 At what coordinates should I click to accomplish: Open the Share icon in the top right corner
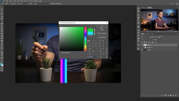point(177,4)
